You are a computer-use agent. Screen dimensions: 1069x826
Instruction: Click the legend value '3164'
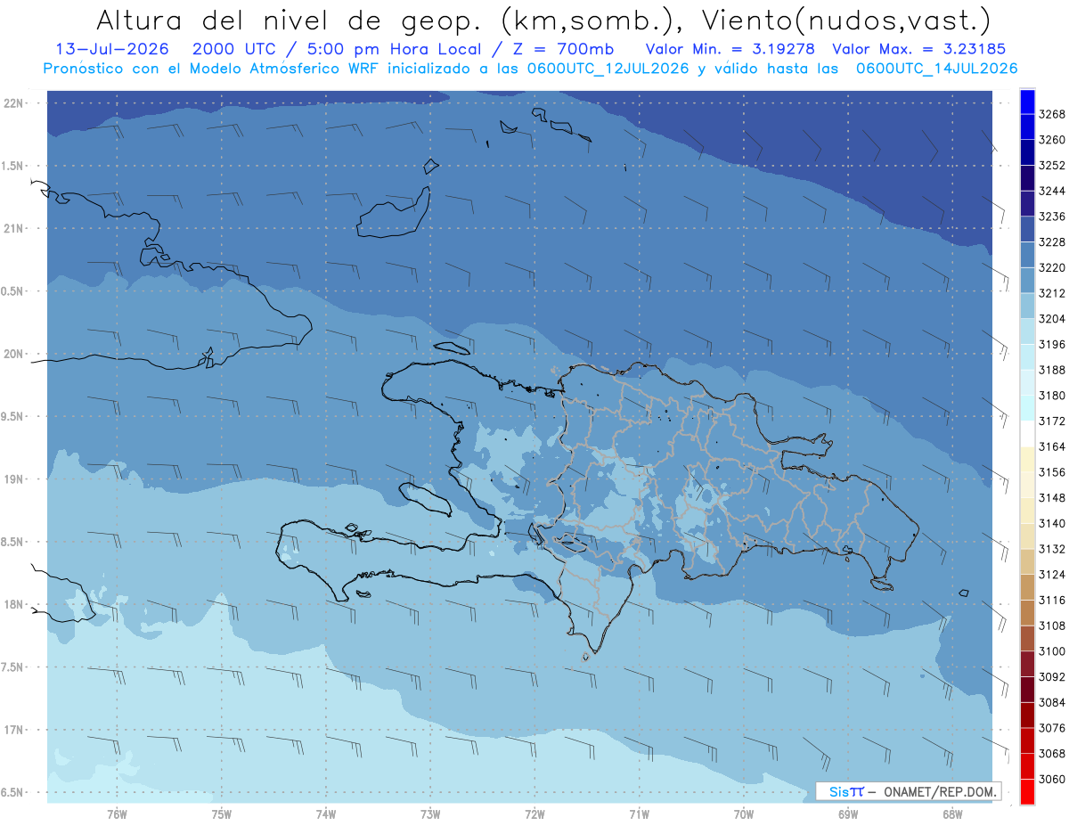click(1052, 446)
